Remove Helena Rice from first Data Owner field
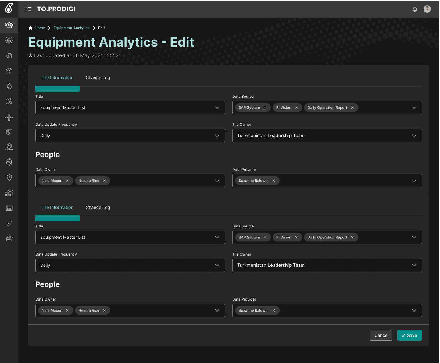 pyautogui.click(x=104, y=181)
